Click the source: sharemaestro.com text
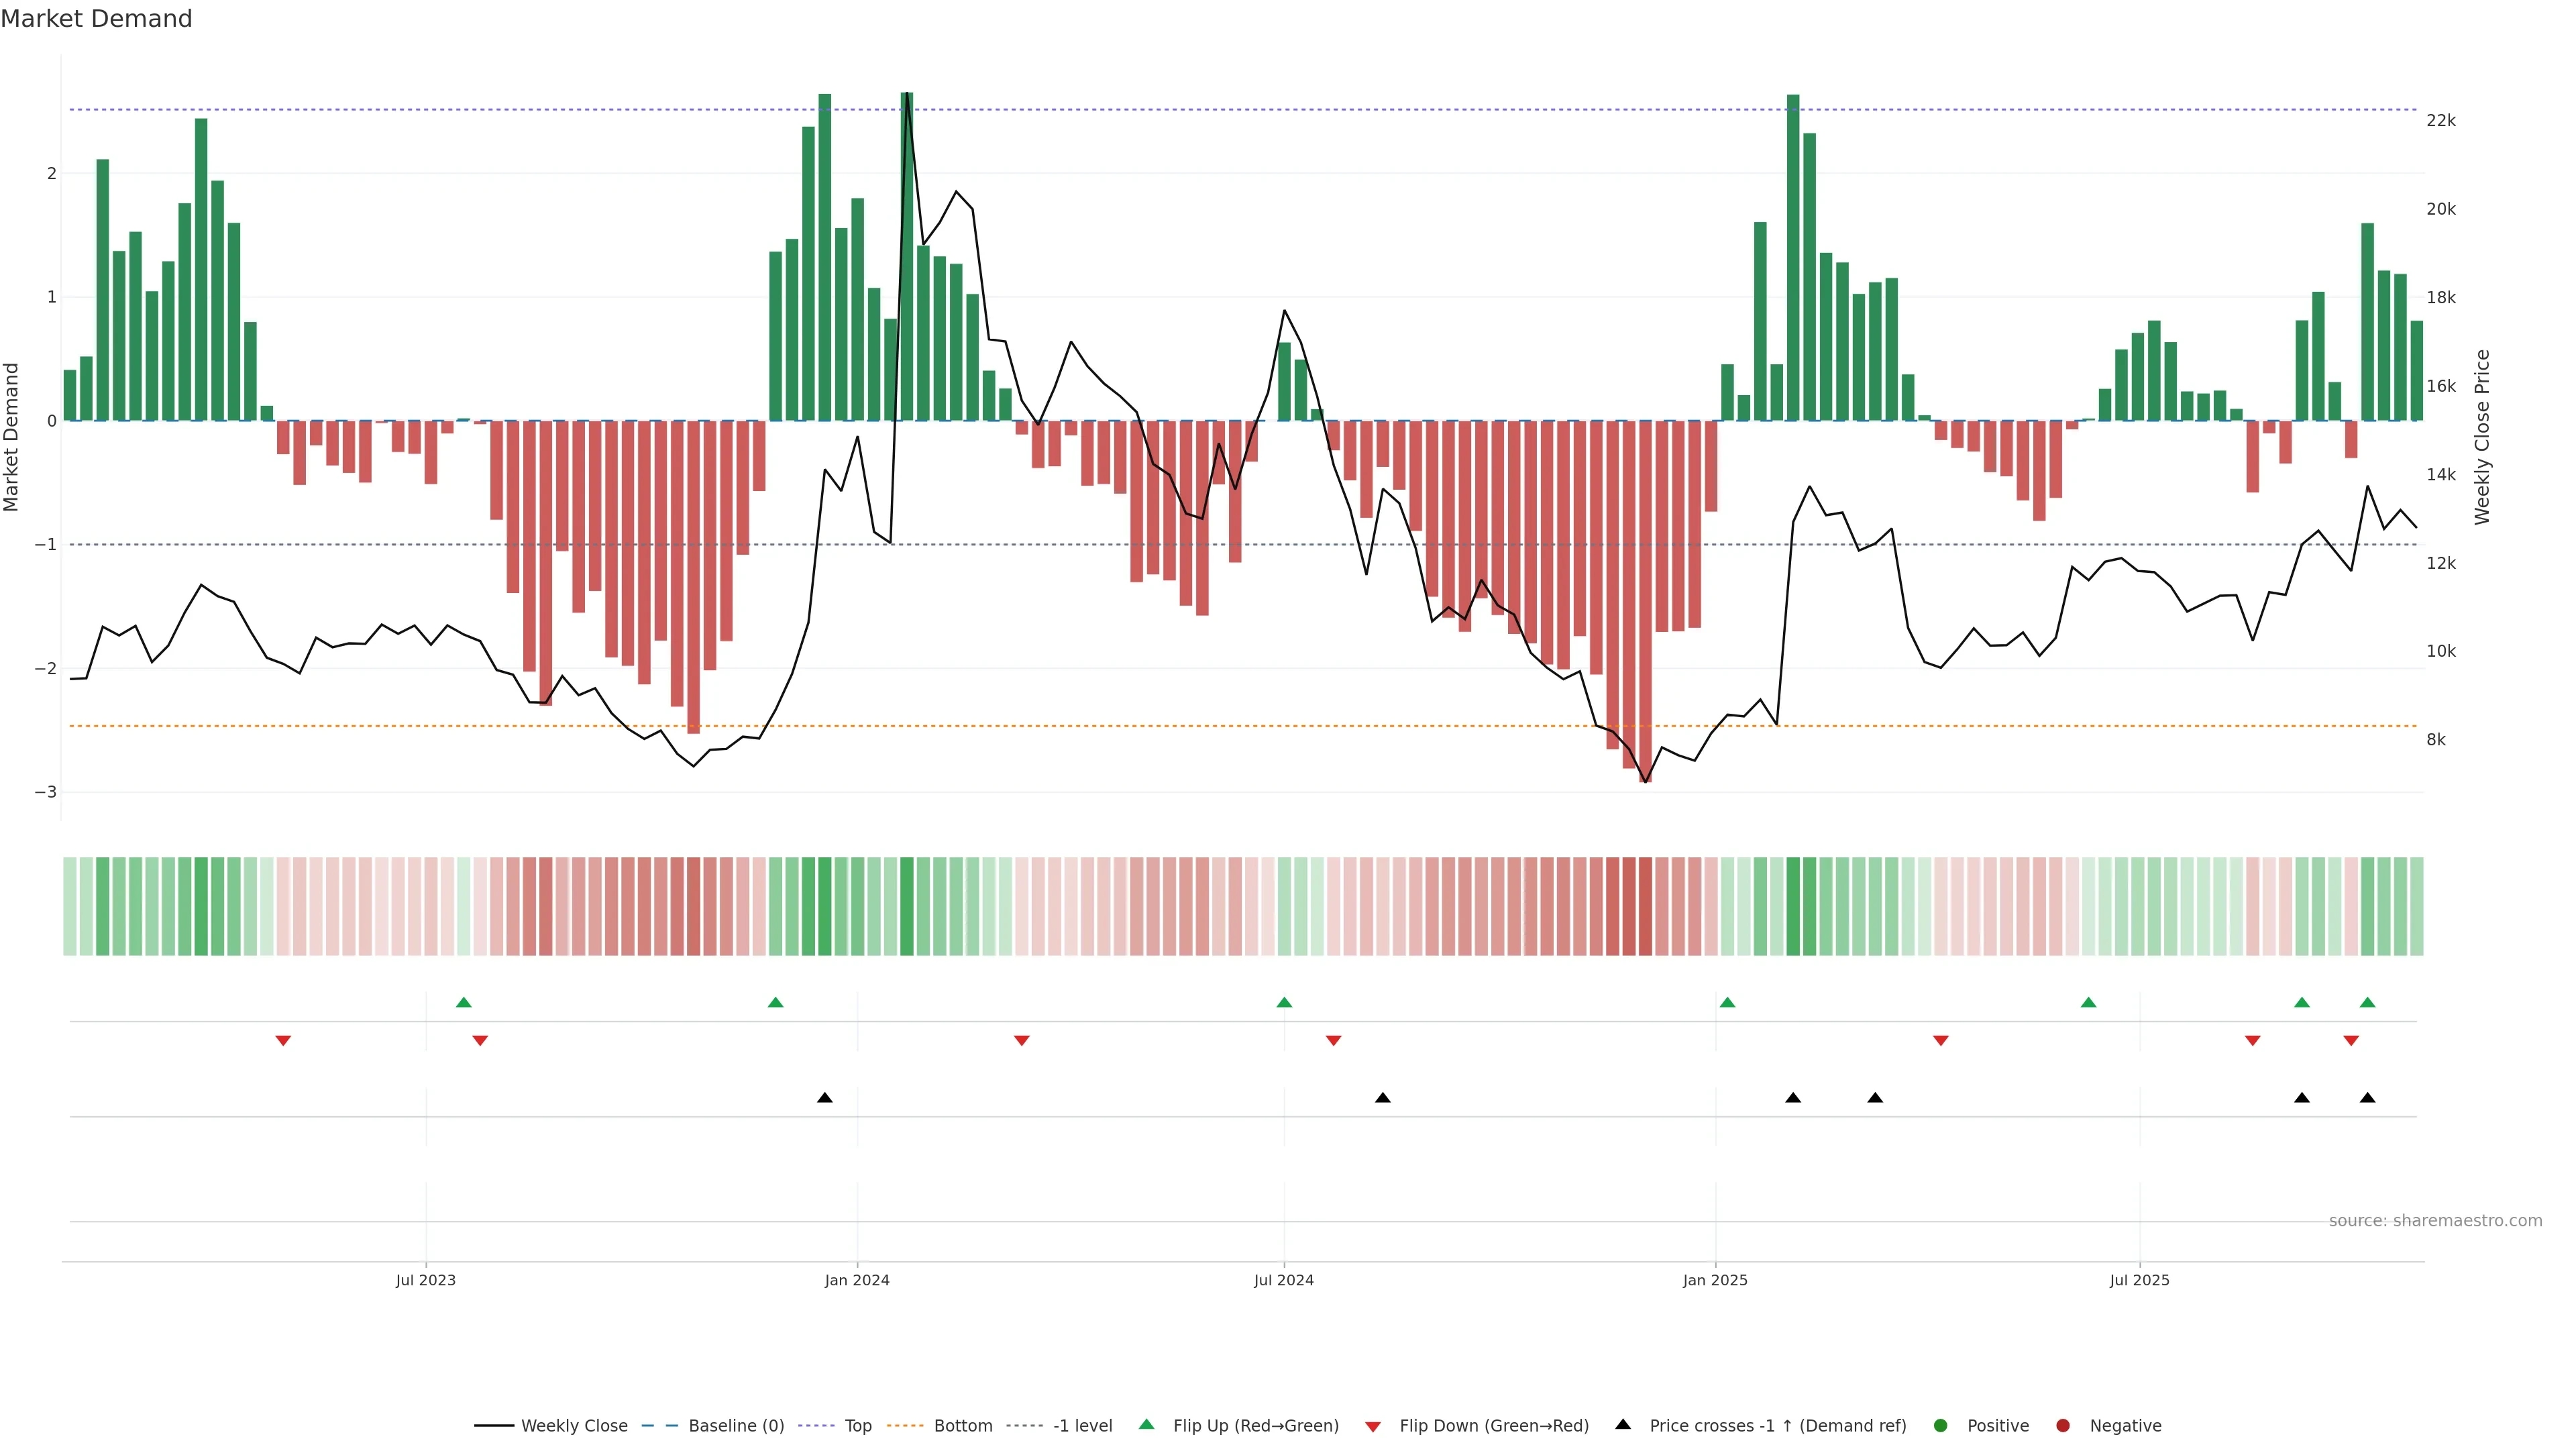Viewport: 2576px width, 1449px height. click(x=2435, y=1221)
